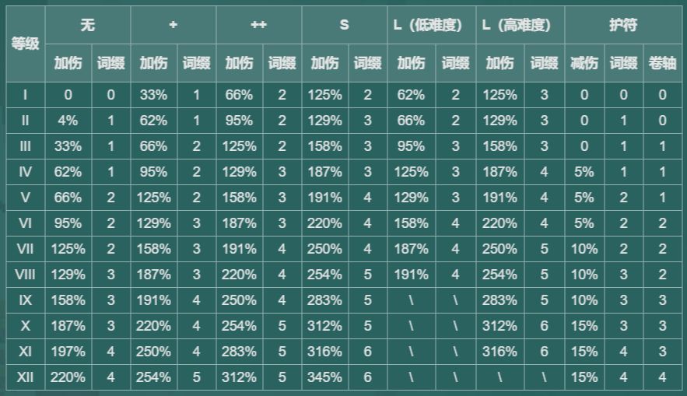The height and width of the screenshot is (396, 687).
Task: Select the "++" column group header
Action: (x=258, y=25)
